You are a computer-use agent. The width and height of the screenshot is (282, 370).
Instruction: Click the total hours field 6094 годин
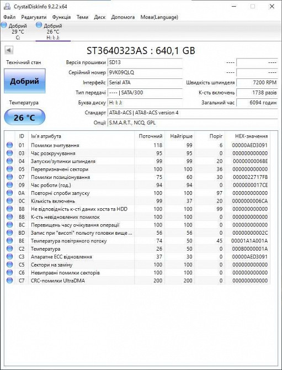tap(257, 103)
